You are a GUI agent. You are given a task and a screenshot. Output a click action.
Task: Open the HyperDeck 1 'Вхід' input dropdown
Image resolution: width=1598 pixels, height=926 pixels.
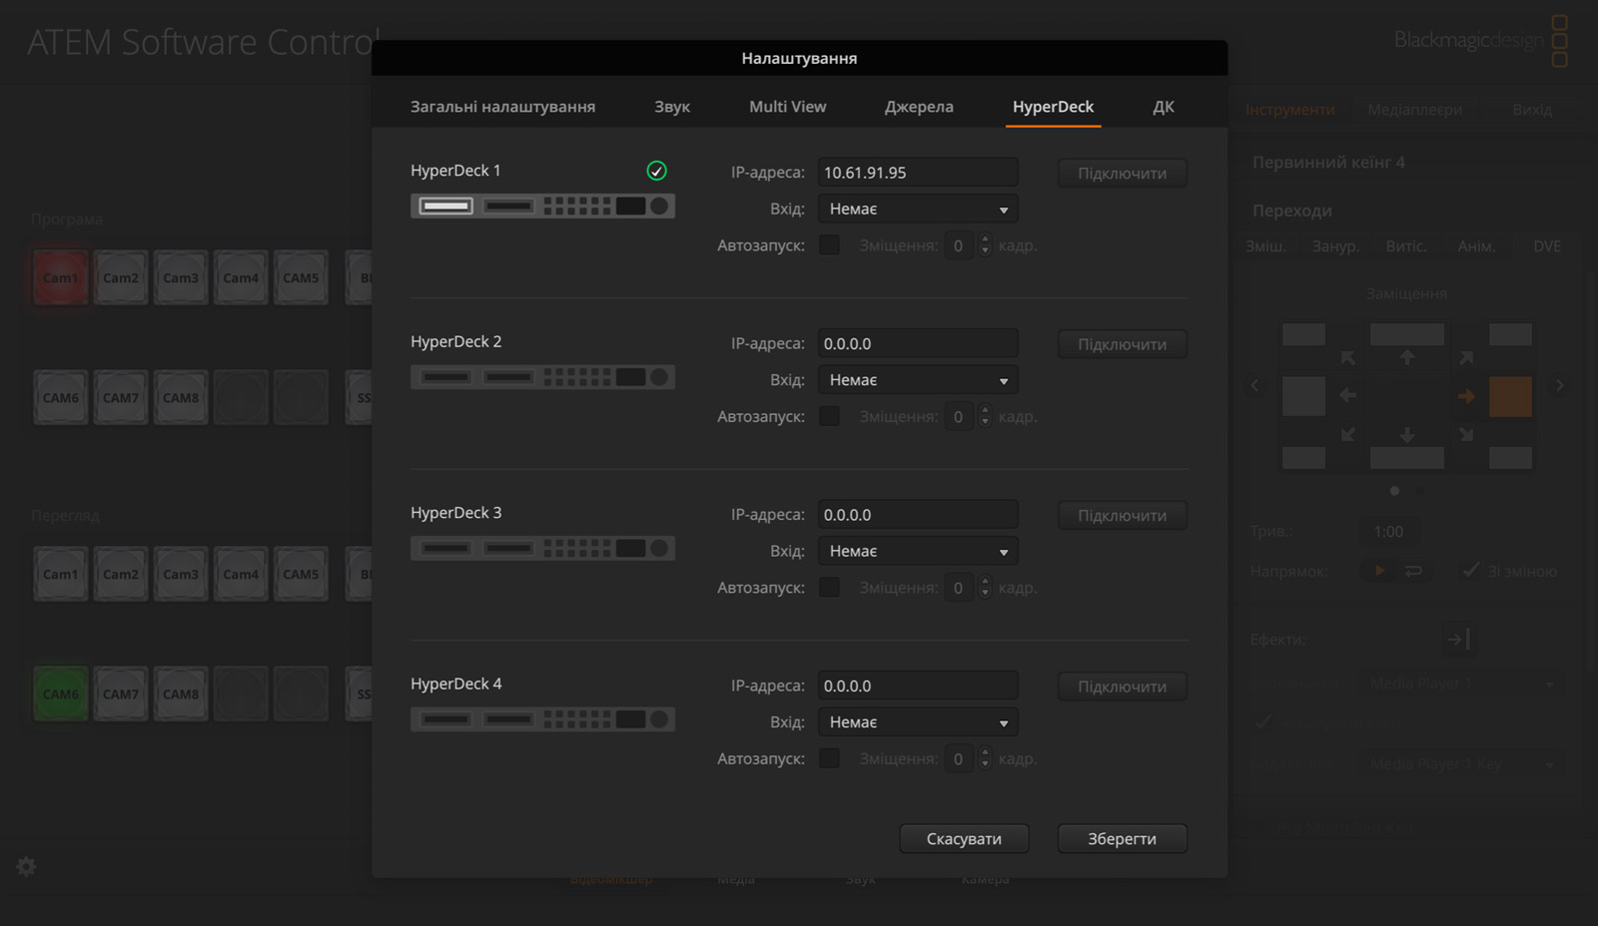click(918, 209)
